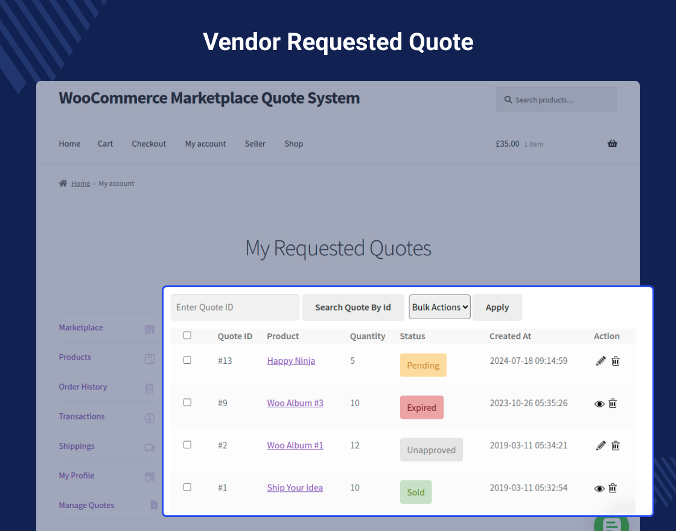This screenshot has width=676, height=531.
Task: Go to Home in the navigation menu
Action: click(x=69, y=144)
